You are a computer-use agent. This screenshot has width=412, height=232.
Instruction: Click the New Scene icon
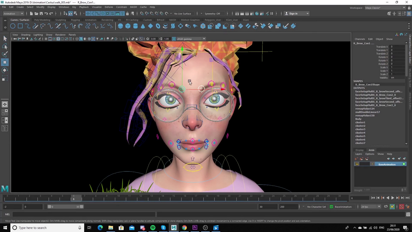point(31,14)
